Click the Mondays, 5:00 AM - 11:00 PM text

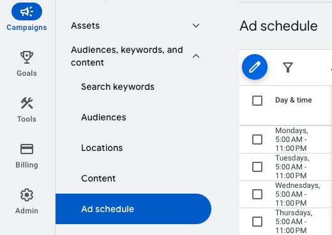coord(292,139)
